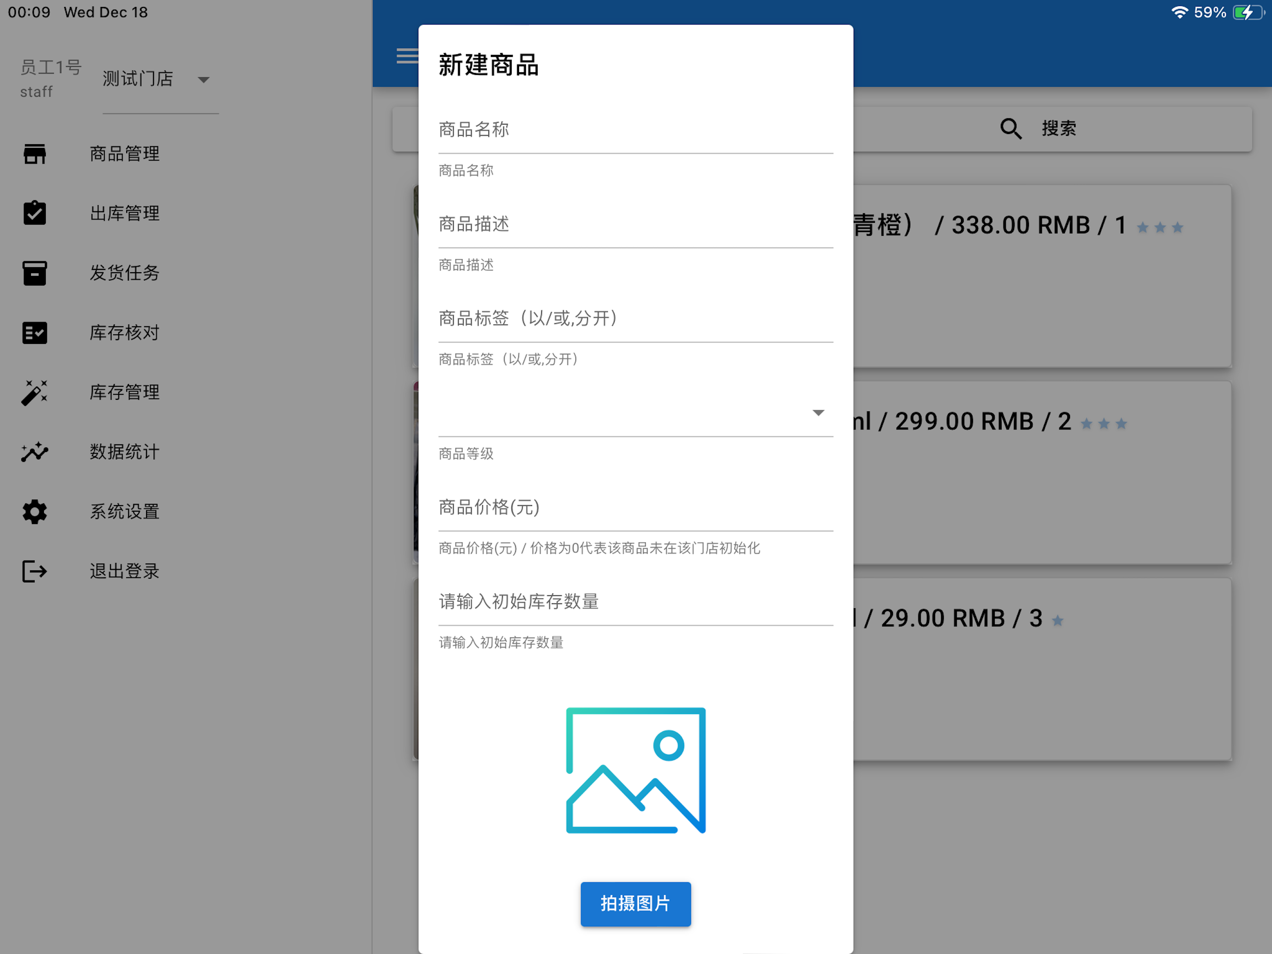This screenshot has width=1272, height=954.
Task: Open the 商品管理 menu item
Action: 186,153
